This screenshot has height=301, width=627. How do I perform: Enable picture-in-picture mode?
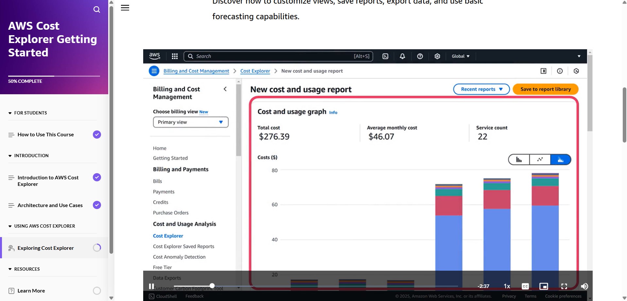click(544, 286)
